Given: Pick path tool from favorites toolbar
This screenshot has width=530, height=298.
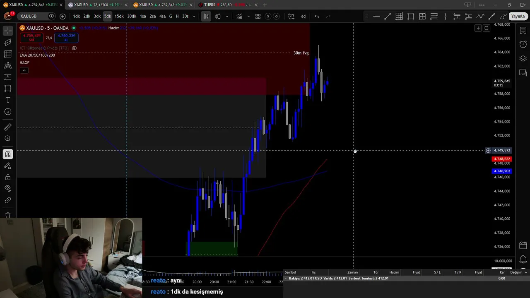Looking at the screenshot, I should click(x=480, y=16).
